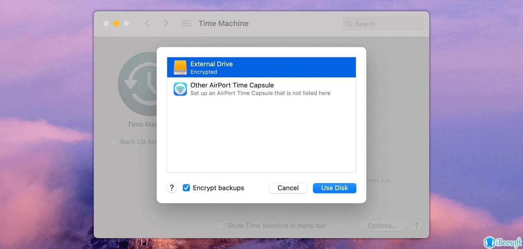Click the Time Machine window title
523x249 pixels.
click(223, 23)
